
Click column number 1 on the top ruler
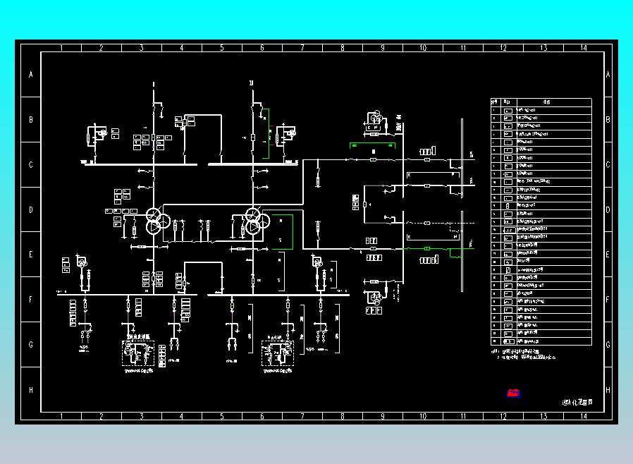(x=61, y=48)
